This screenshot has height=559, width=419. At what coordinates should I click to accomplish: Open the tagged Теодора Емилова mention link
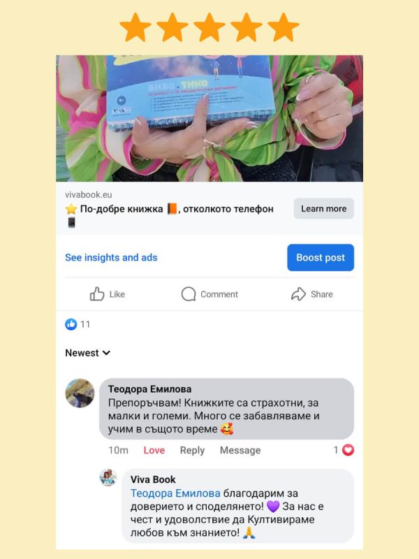coord(175,493)
